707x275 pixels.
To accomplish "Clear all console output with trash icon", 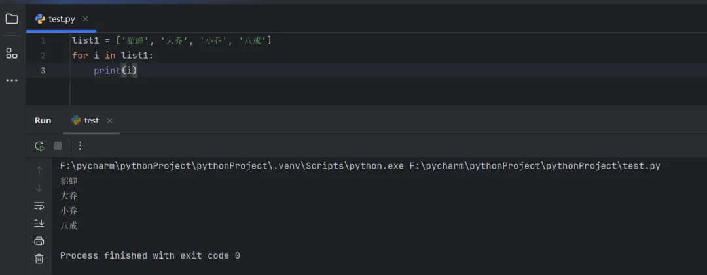I will coord(39,259).
